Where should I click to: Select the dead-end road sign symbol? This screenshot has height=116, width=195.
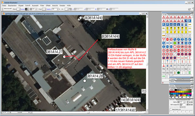[x=179, y=24]
